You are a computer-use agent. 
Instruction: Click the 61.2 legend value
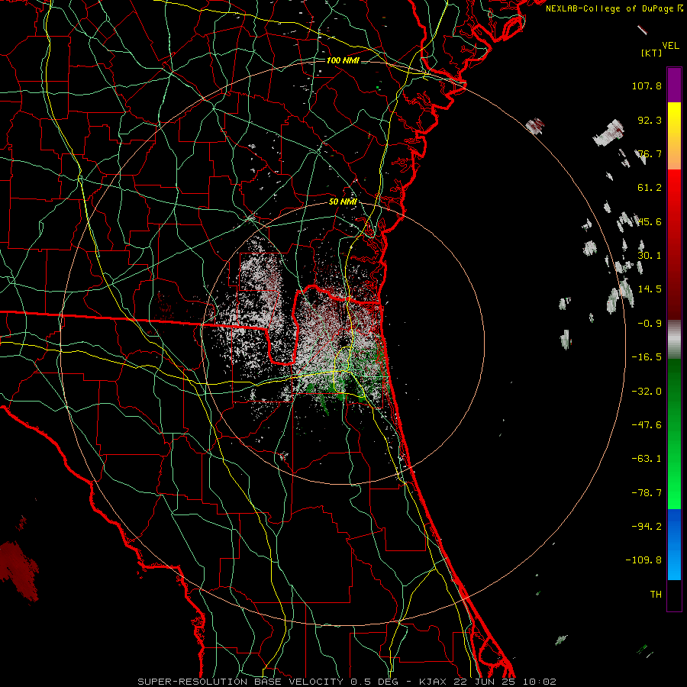coord(650,188)
